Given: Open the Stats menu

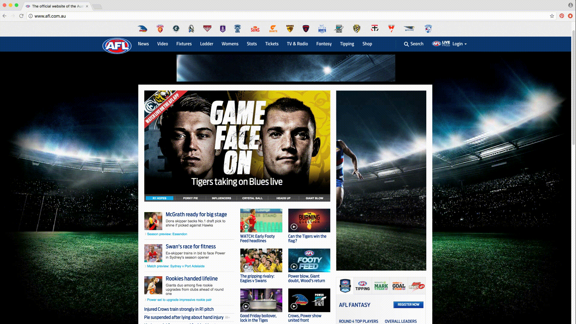Looking at the screenshot, I should (x=252, y=44).
